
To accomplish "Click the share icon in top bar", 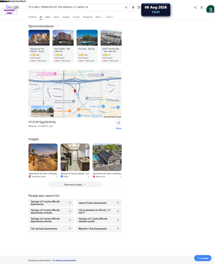I will 195,7.
